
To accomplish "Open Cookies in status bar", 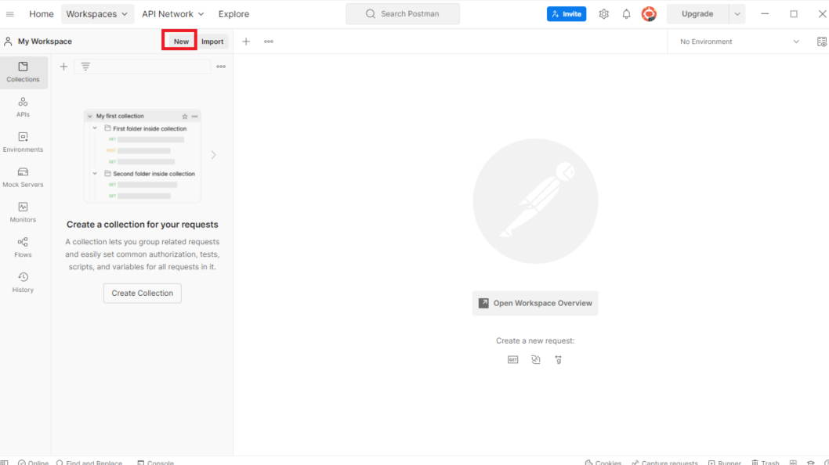I will pyautogui.click(x=603, y=463).
